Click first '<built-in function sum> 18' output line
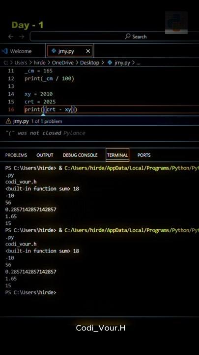The image size is (199, 355). coord(42,188)
